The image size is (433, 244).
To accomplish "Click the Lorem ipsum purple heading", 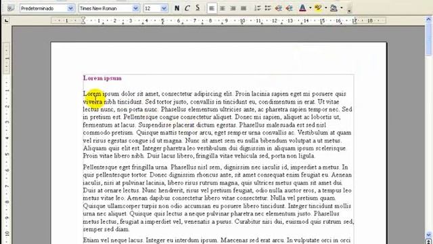I will tap(102, 78).
